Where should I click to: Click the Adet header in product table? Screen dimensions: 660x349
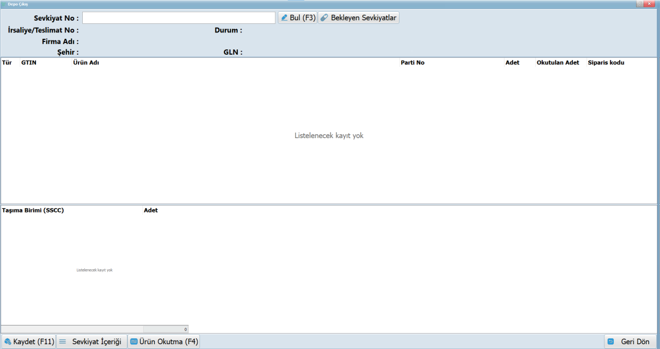click(x=512, y=63)
